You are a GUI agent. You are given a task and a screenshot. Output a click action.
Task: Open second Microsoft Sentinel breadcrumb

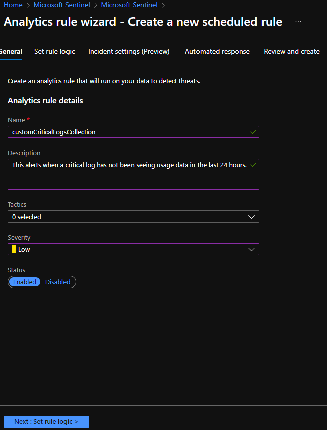(x=129, y=5)
